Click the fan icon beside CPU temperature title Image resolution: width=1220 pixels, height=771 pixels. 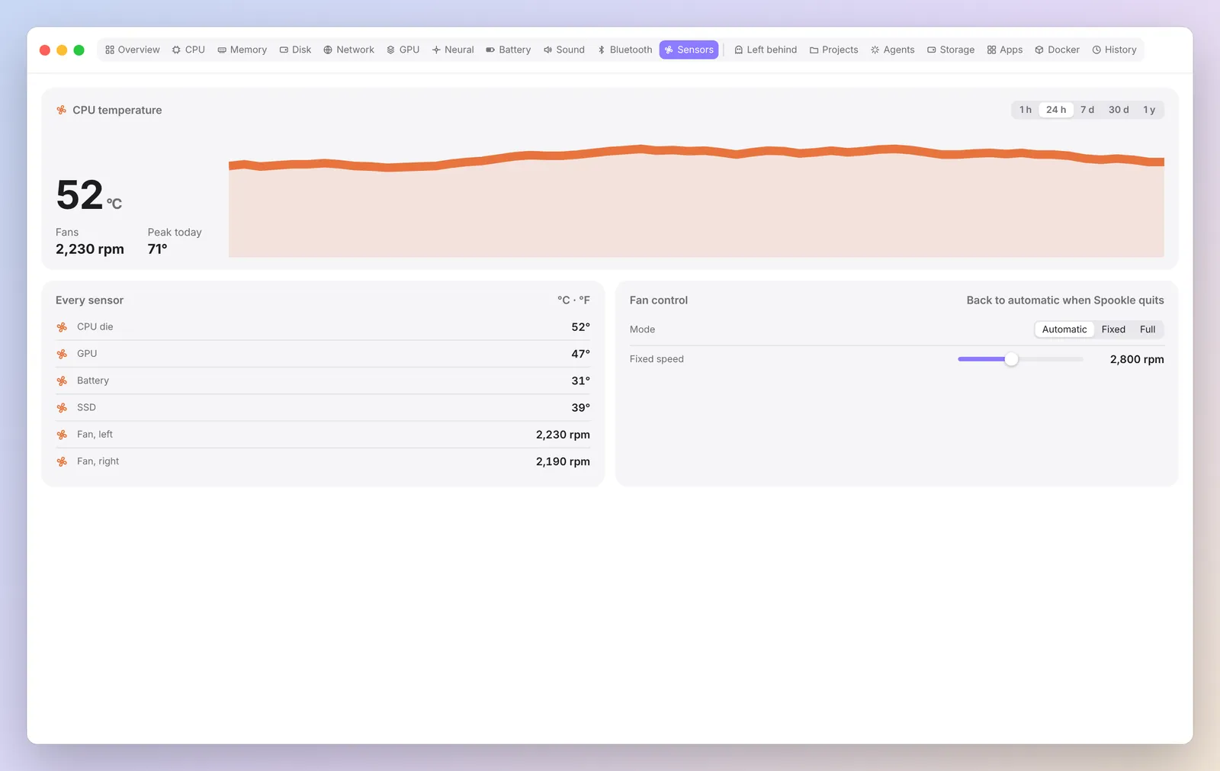click(61, 110)
